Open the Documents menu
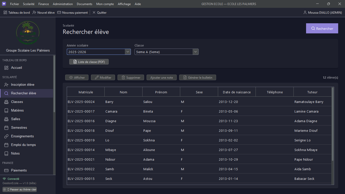 tap(84, 4)
